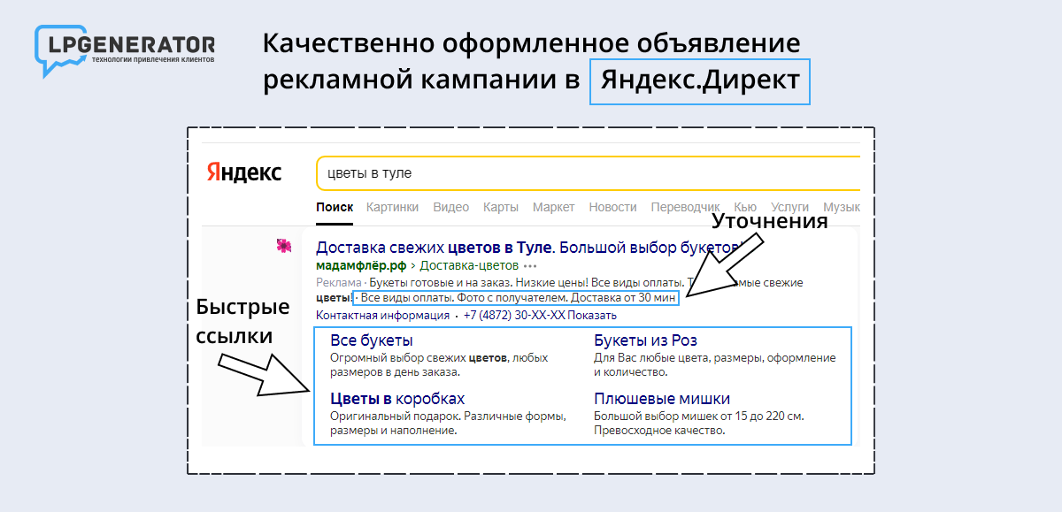Switch to the Видео tab
The width and height of the screenshot is (1062, 512).
(451, 207)
